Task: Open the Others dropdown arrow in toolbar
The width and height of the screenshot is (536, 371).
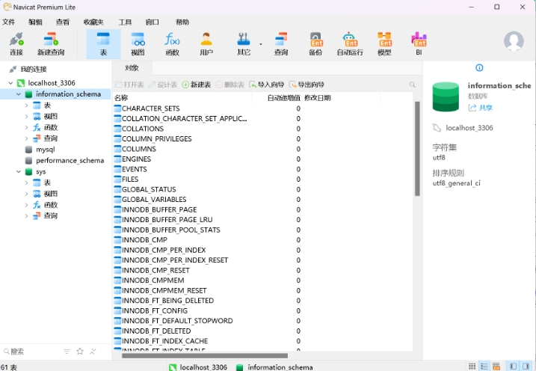Action: 260,44
